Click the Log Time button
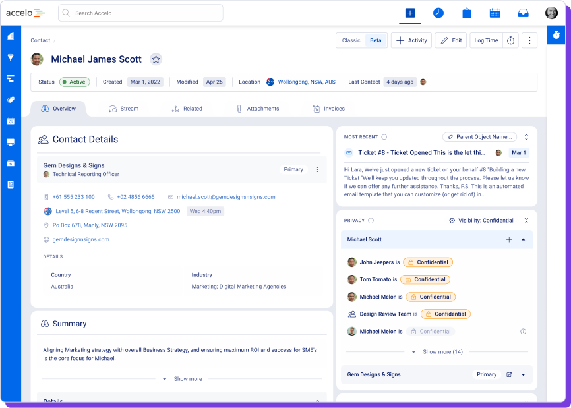 tap(486, 40)
